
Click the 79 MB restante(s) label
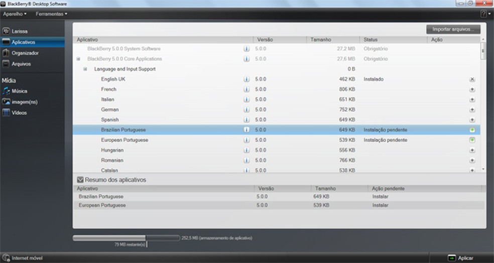130,244
